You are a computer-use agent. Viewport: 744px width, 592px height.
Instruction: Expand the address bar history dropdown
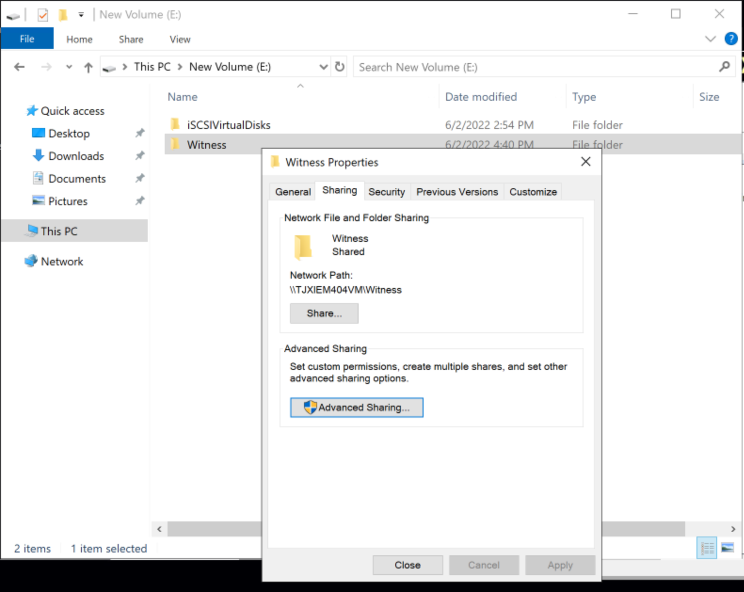pyautogui.click(x=323, y=67)
